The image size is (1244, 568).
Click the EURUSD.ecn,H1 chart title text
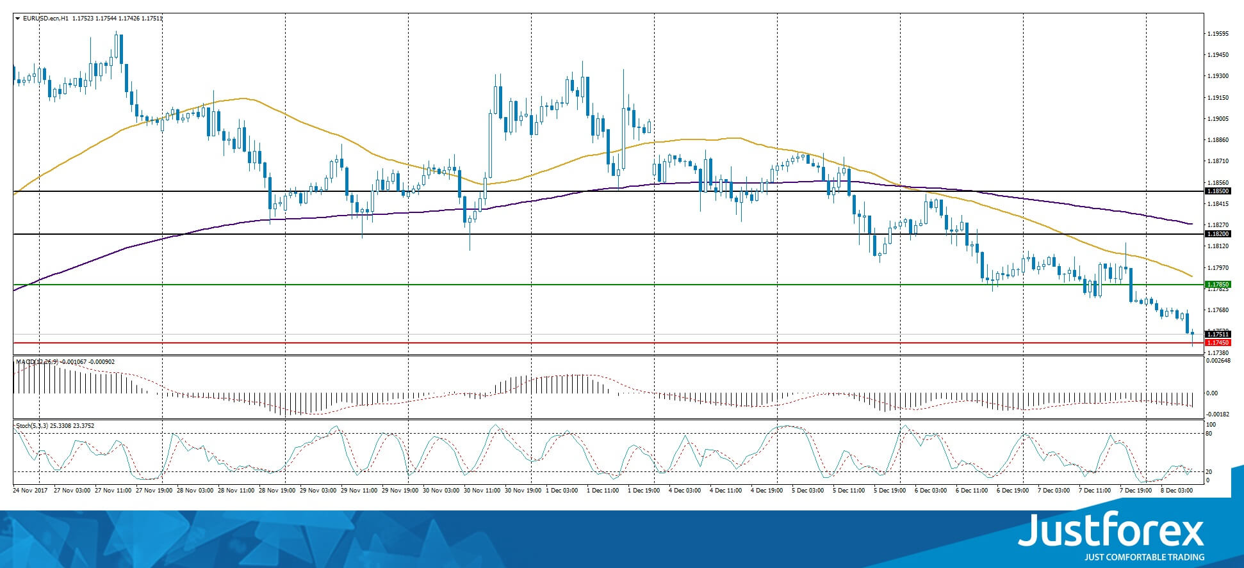pos(45,19)
